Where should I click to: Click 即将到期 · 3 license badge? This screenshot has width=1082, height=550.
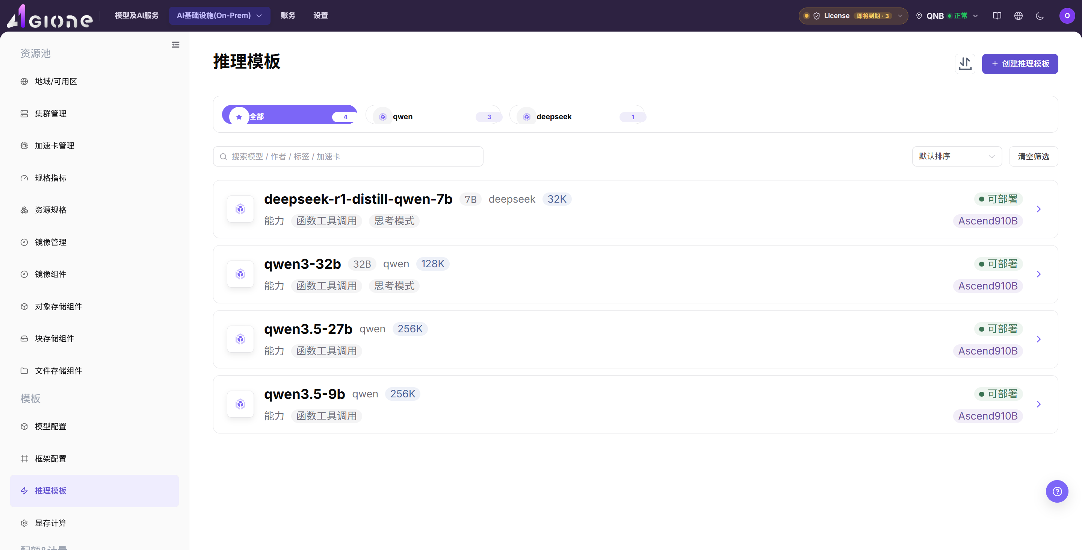873,16
